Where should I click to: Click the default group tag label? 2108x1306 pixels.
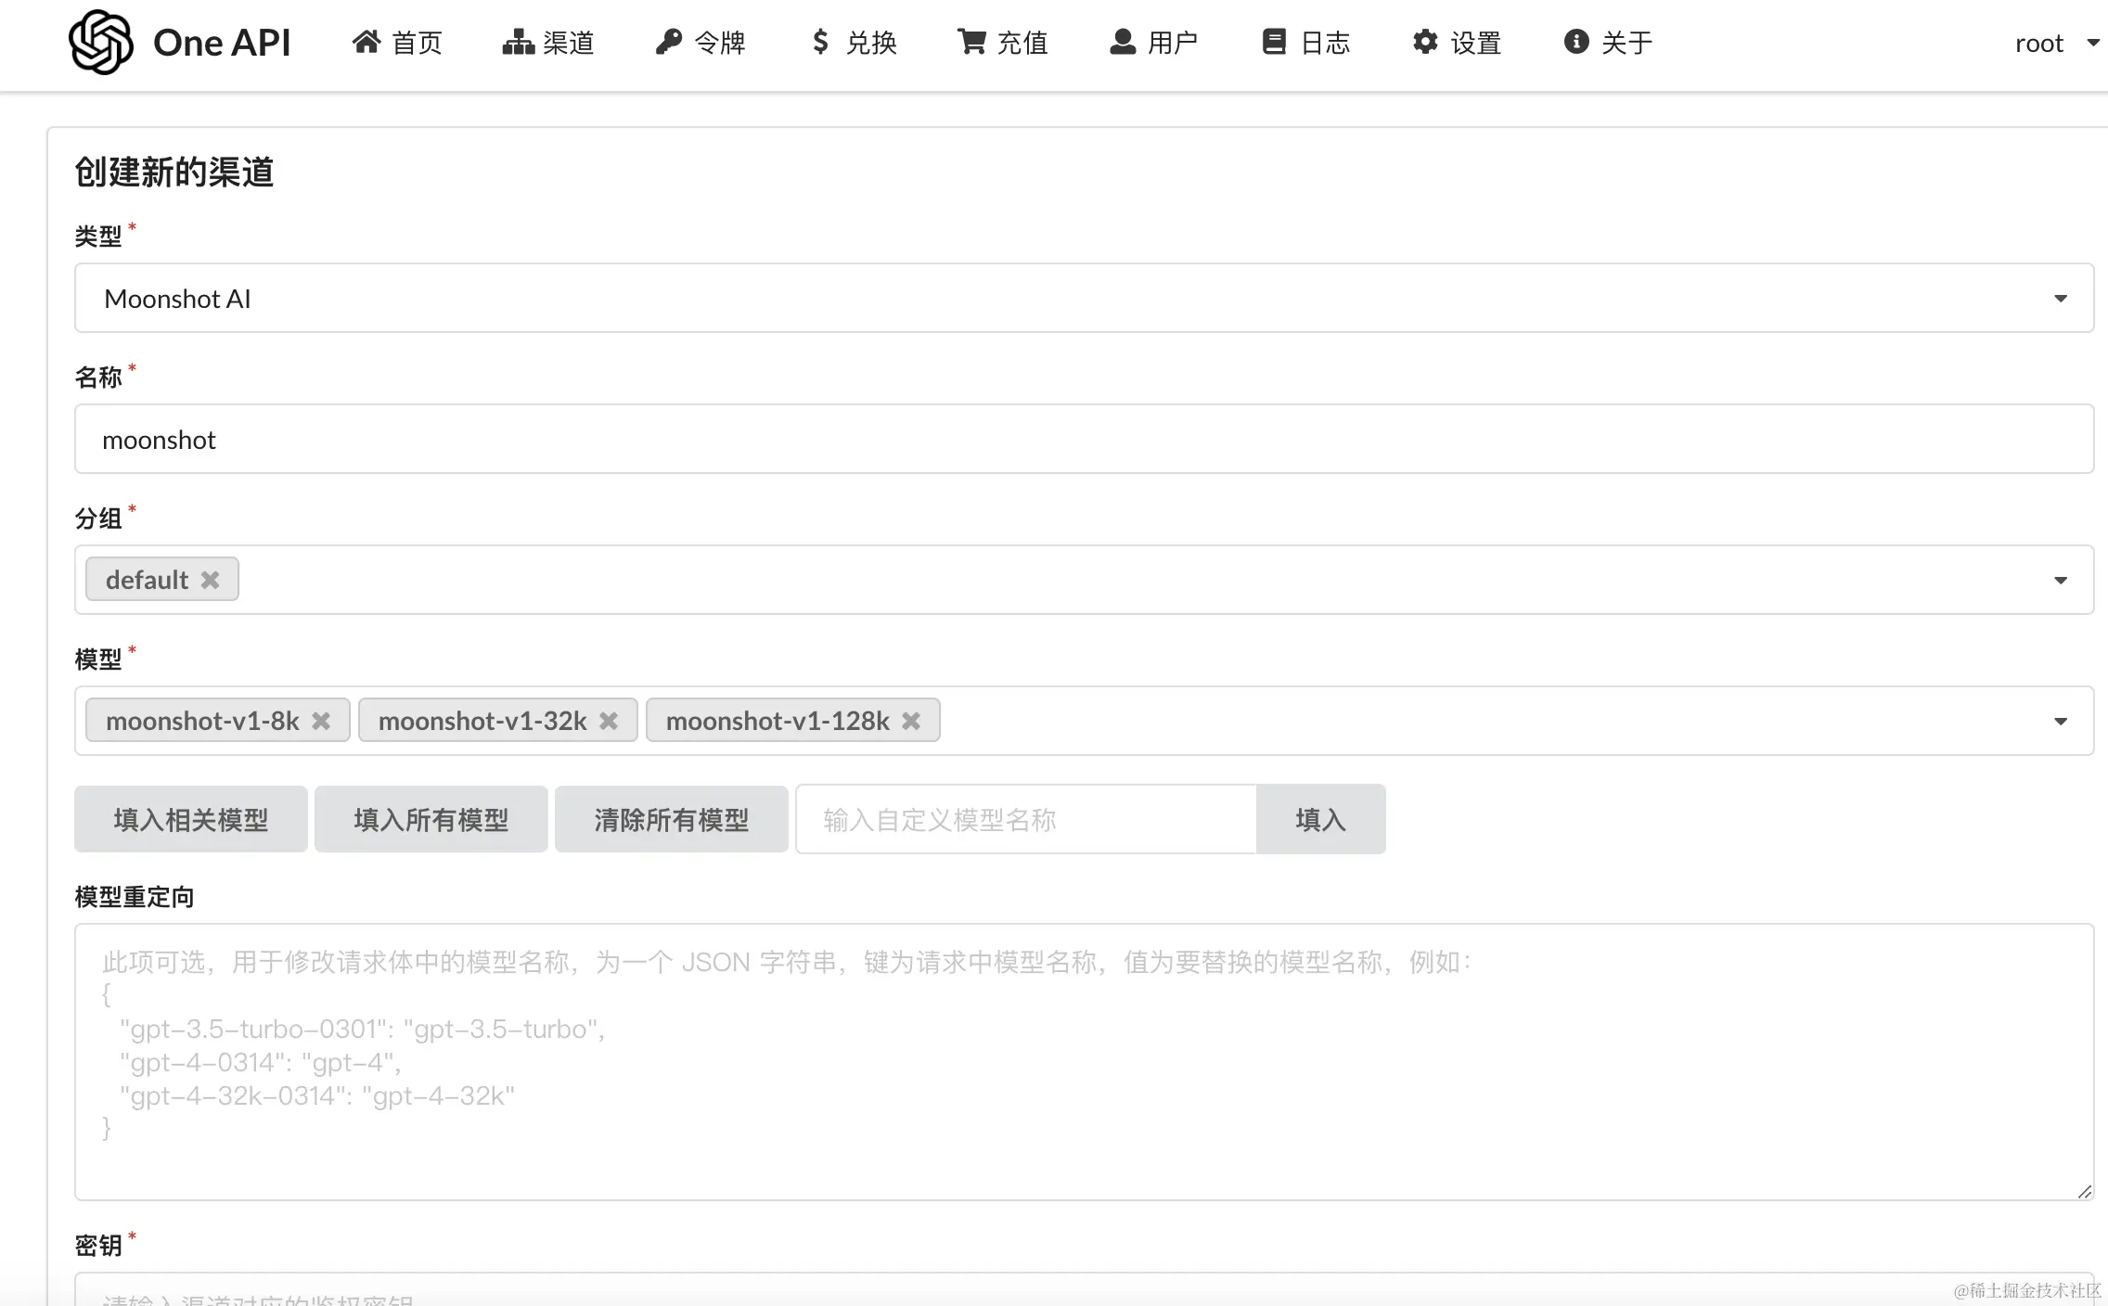tap(147, 580)
